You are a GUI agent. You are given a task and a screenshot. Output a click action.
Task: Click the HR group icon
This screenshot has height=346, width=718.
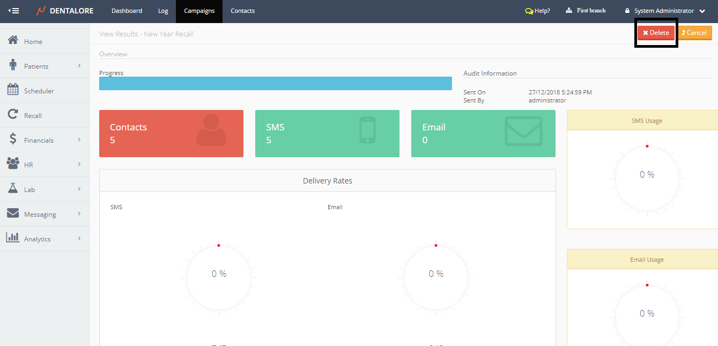pos(13,164)
